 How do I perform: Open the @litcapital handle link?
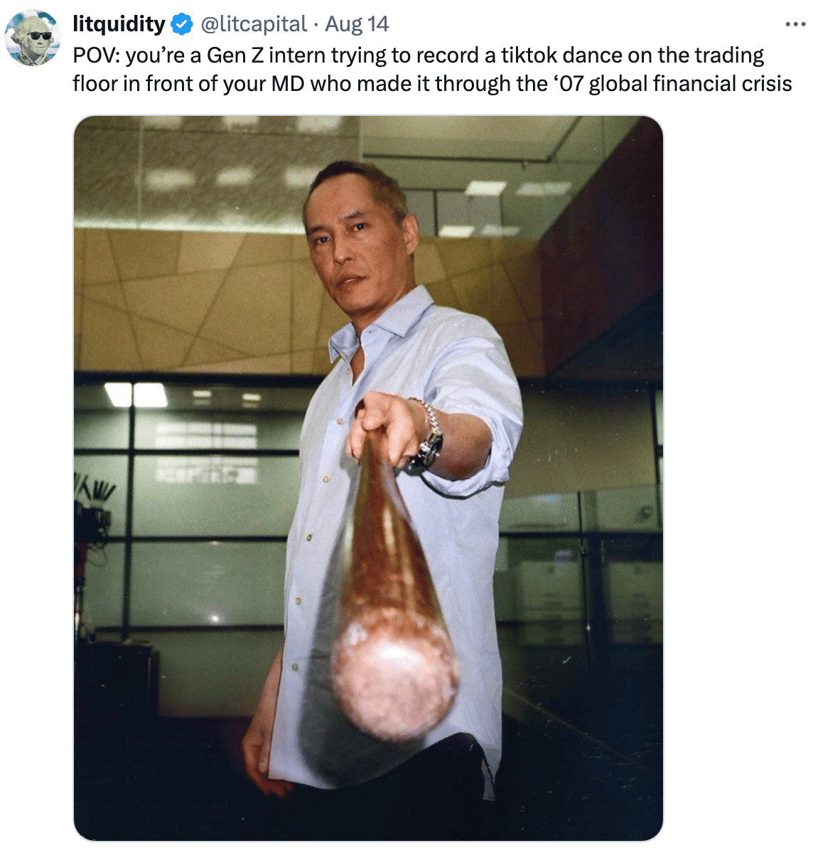(x=254, y=24)
